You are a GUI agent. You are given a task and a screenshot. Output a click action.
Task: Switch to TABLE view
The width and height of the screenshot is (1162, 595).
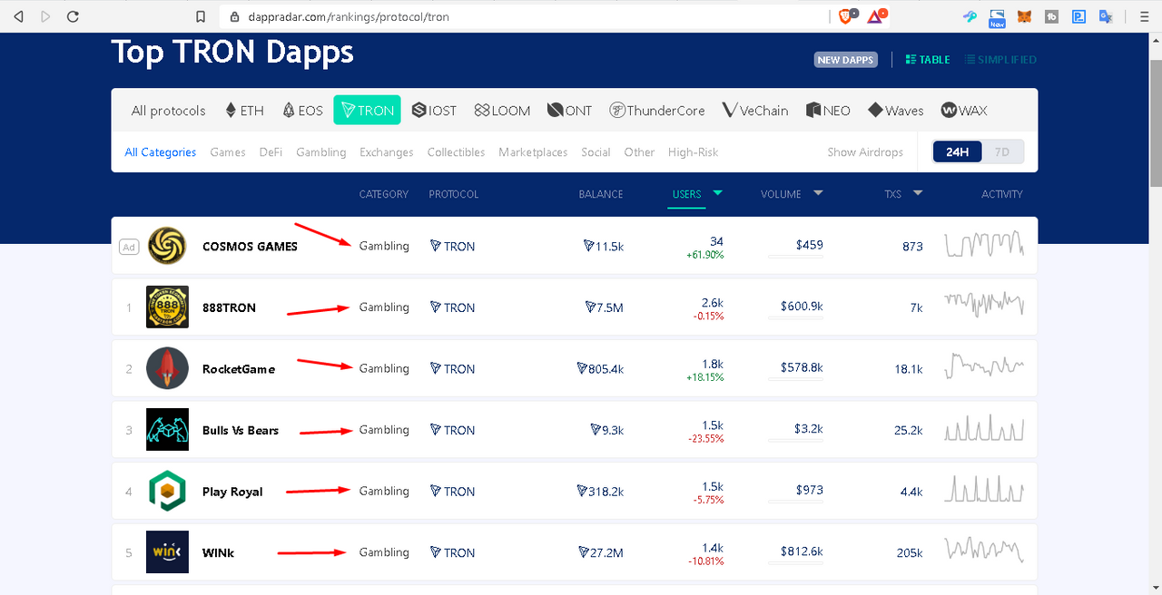pyautogui.click(x=928, y=60)
